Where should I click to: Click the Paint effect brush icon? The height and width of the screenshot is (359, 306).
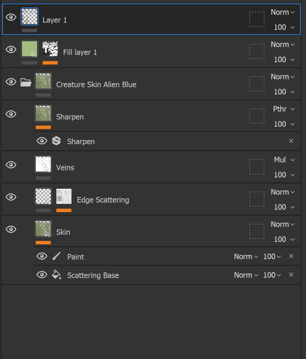click(56, 257)
